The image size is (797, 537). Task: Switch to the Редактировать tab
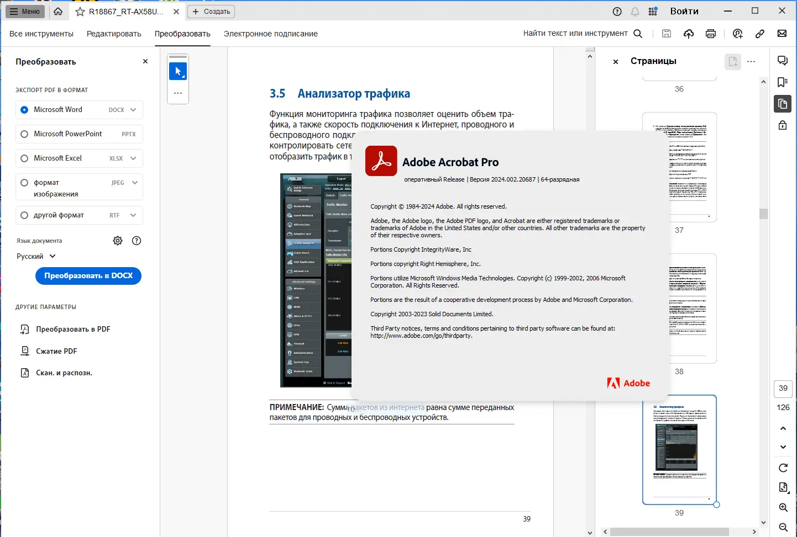click(114, 34)
